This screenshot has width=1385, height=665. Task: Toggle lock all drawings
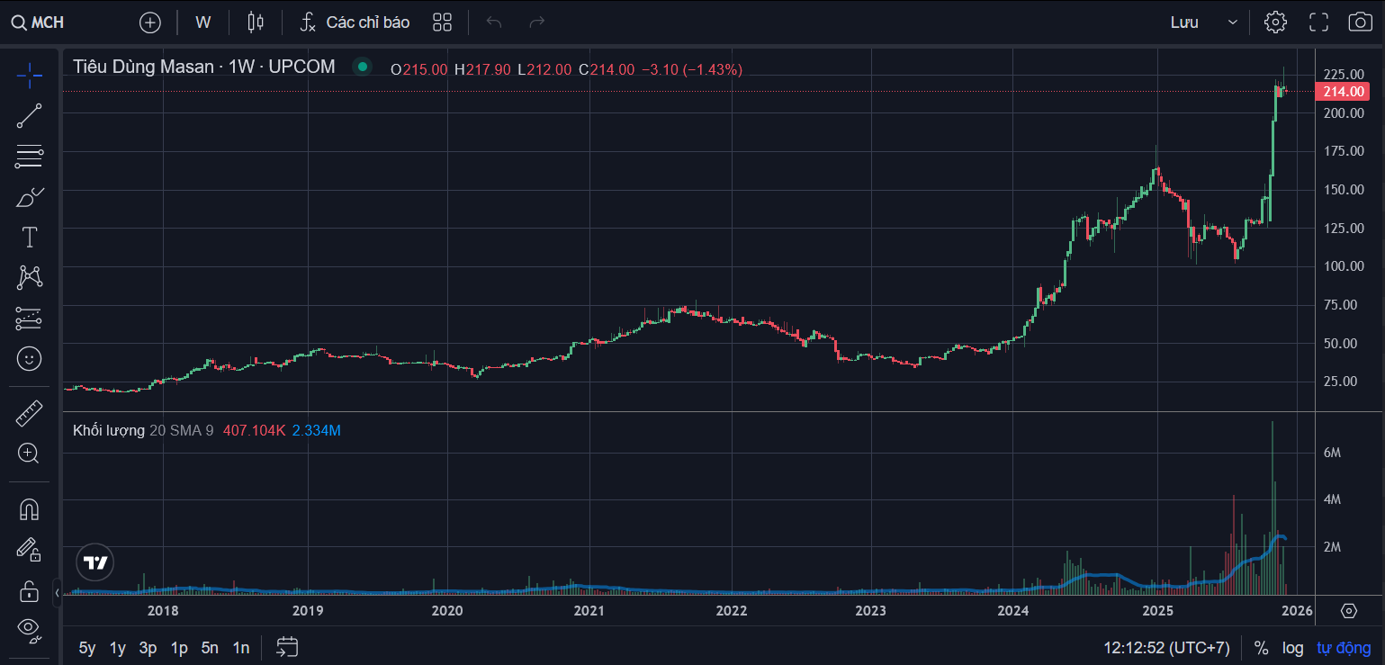pos(29,591)
